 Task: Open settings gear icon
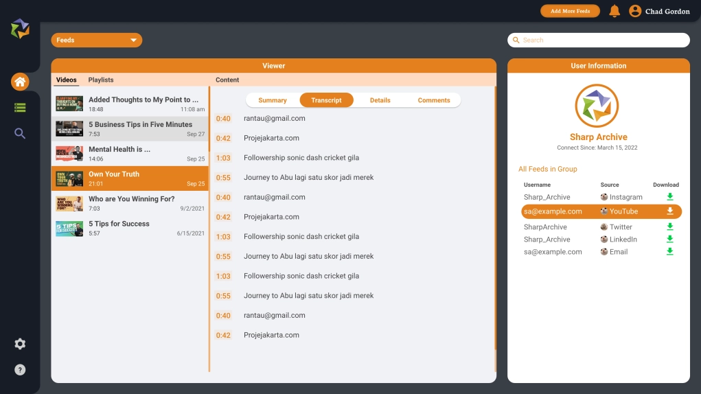tap(20, 344)
